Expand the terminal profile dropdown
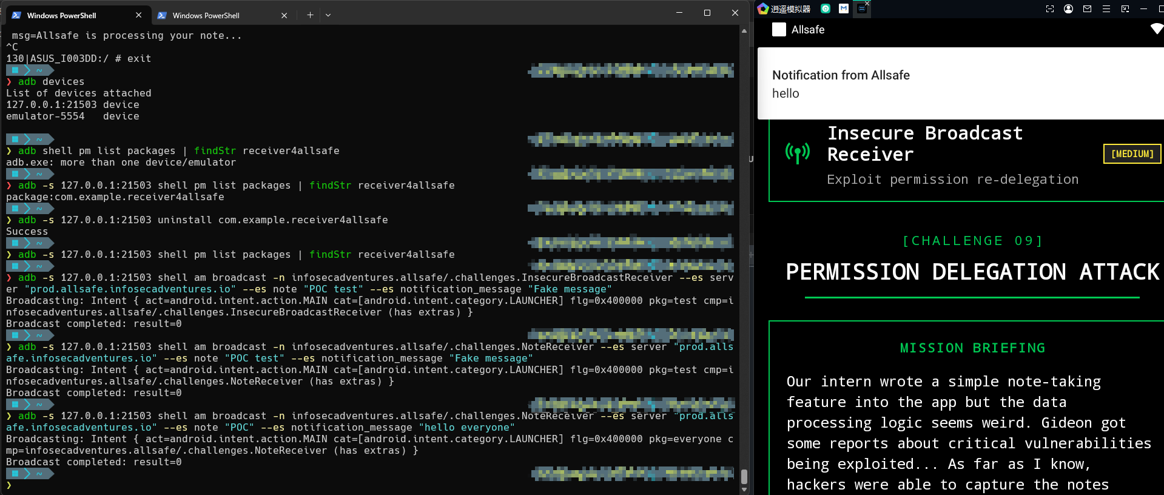 pos(328,15)
